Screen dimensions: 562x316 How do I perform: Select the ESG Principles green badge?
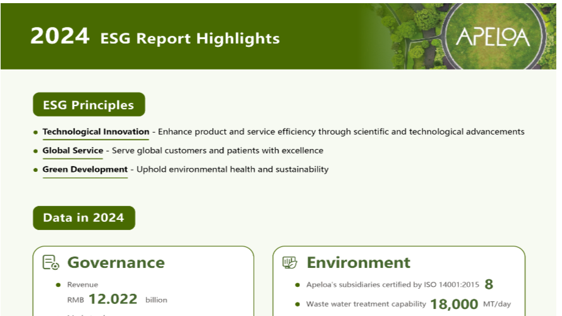click(x=88, y=105)
